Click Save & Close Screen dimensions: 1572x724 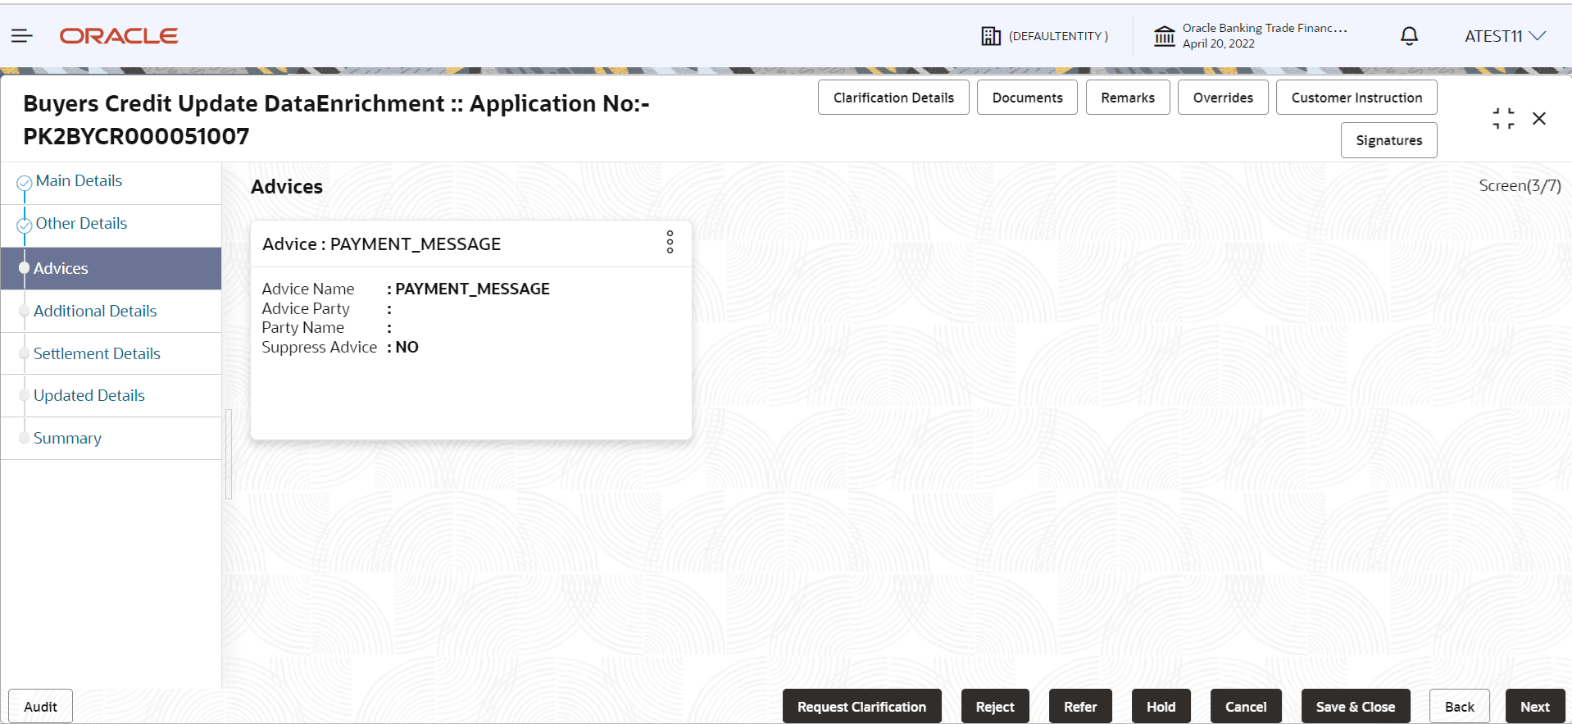(1356, 707)
